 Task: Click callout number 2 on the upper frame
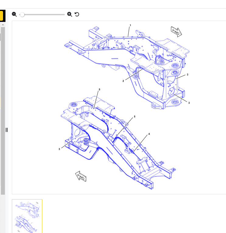(123, 81)
